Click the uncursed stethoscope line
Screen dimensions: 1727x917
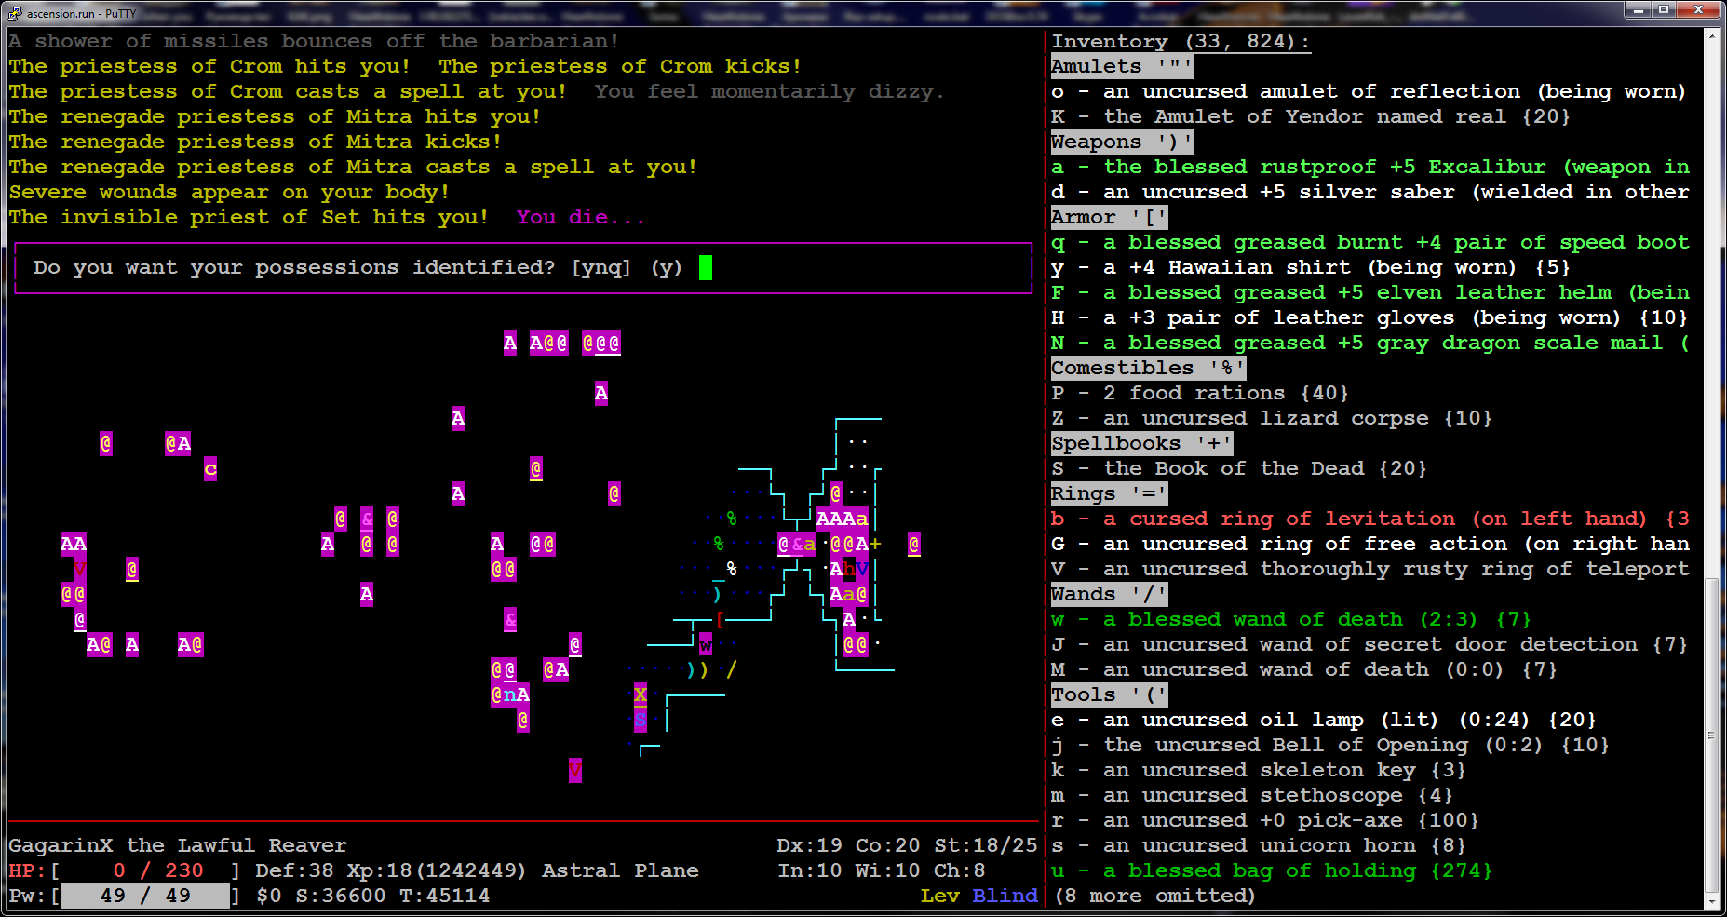tap(1252, 795)
